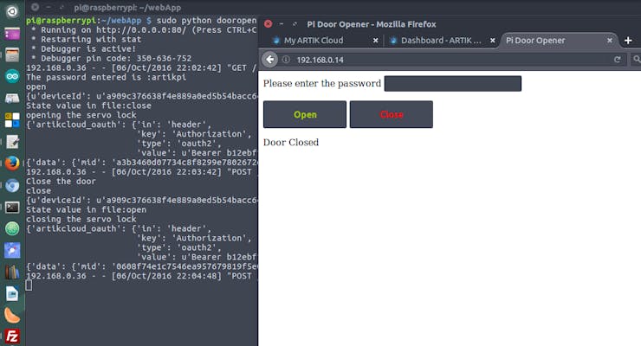The width and height of the screenshot is (641, 346).
Task: Click 'Close the door' terminal line
Action: (61, 181)
